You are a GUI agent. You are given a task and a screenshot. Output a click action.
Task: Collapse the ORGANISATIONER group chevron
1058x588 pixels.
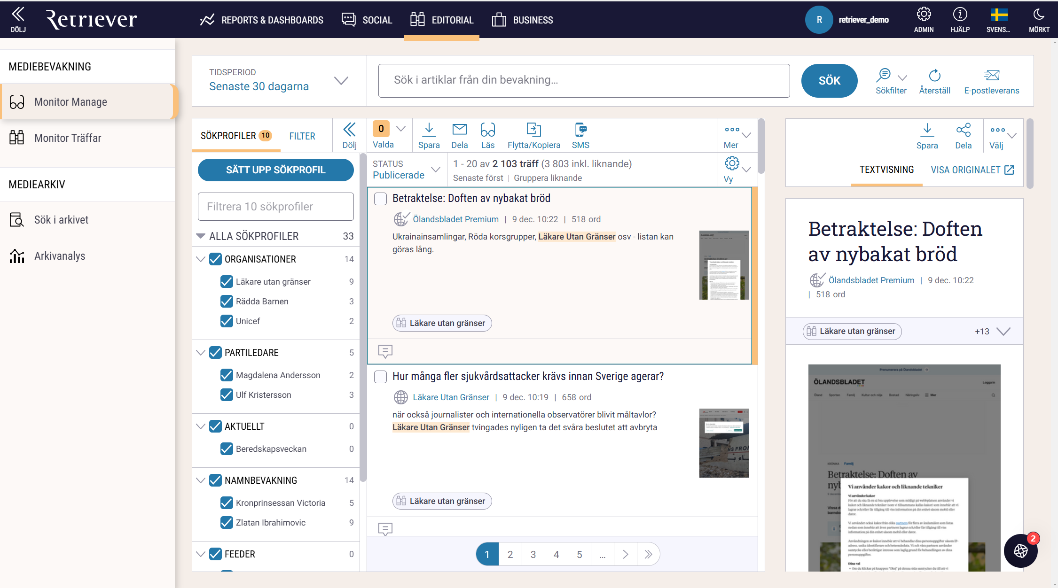tap(201, 259)
